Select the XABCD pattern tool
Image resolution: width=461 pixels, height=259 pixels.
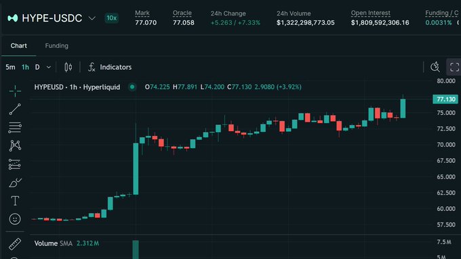click(15, 146)
